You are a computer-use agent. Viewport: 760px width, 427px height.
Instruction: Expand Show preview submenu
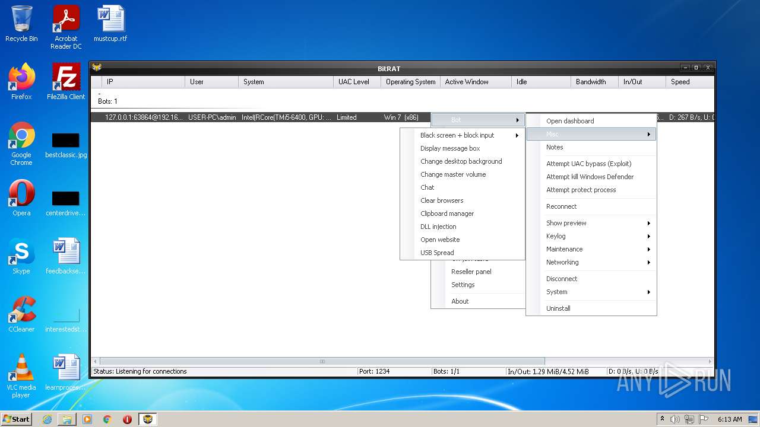[x=591, y=223]
